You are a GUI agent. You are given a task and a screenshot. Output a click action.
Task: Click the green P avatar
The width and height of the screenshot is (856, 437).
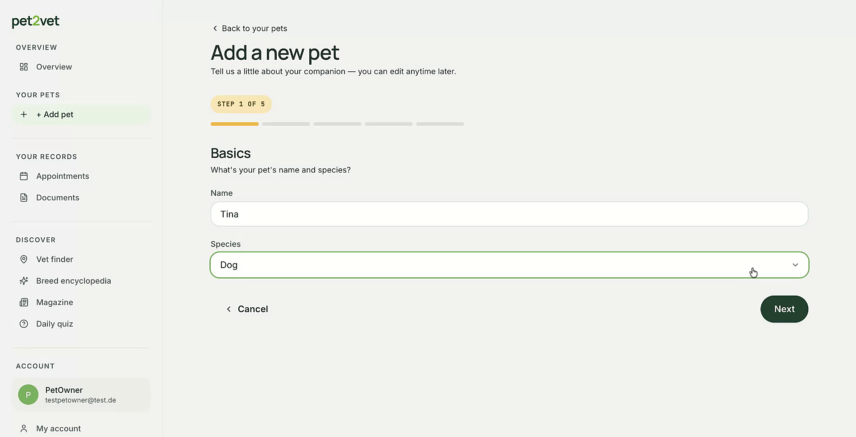(x=28, y=395)
